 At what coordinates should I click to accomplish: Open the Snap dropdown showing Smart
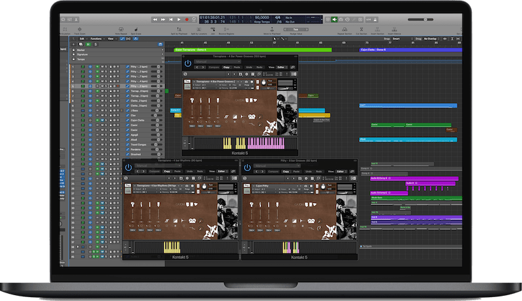(402, 39)
